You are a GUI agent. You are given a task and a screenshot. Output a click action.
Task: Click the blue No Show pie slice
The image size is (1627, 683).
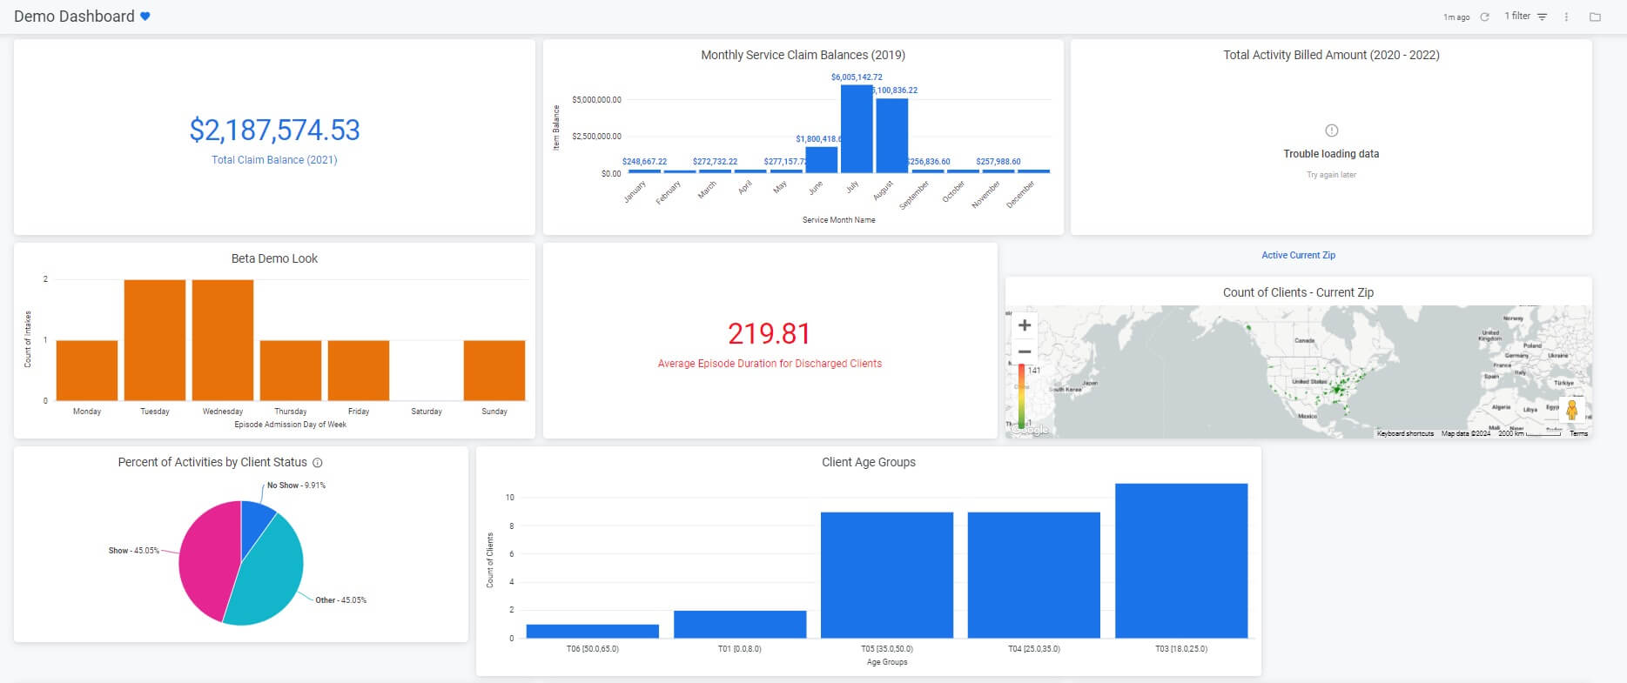256,520
